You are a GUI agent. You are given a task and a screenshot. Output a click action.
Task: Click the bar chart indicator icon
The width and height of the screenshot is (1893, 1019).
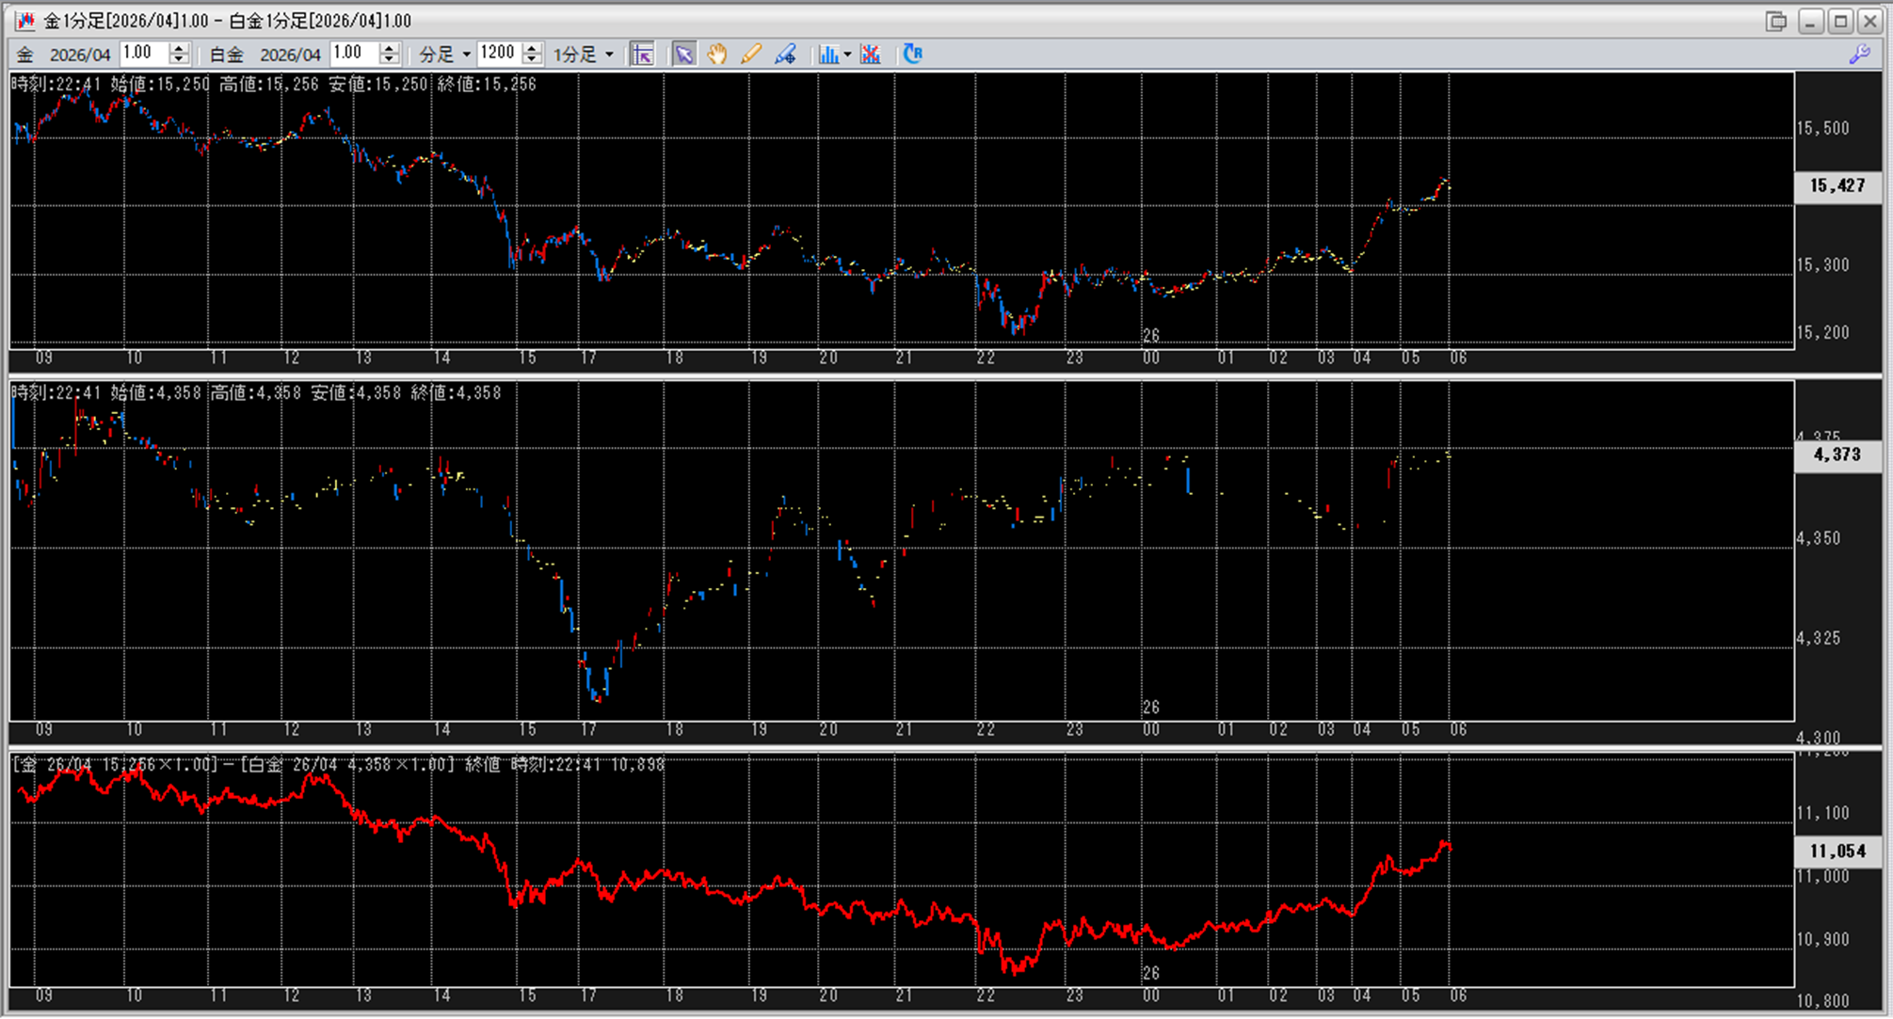tap(827, 55)
